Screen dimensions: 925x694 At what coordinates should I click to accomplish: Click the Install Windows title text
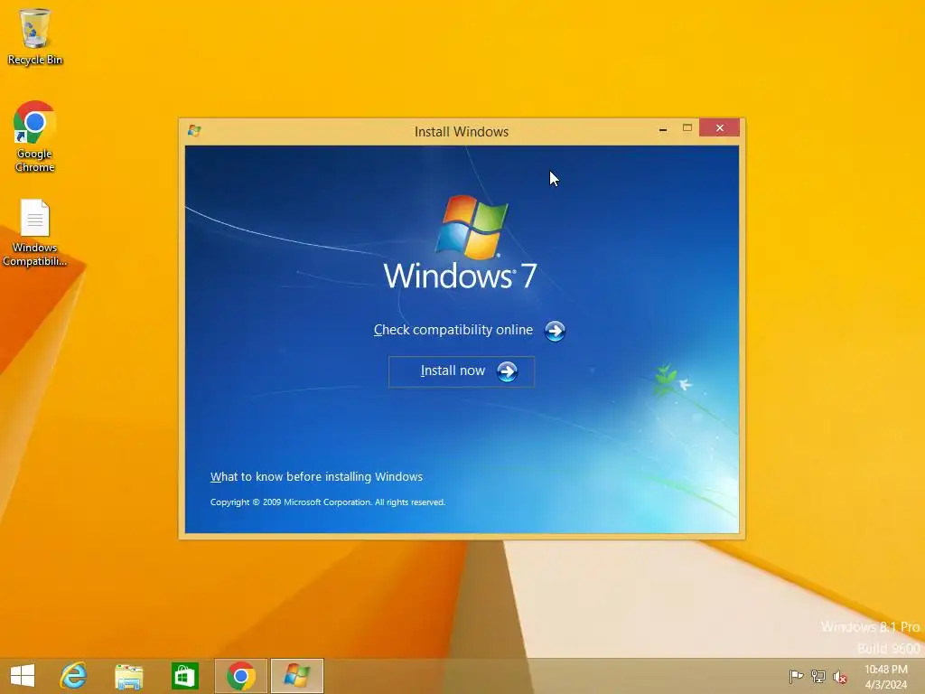462,132
